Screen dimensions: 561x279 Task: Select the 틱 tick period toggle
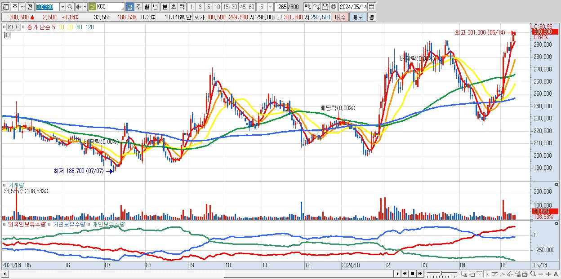181,7
